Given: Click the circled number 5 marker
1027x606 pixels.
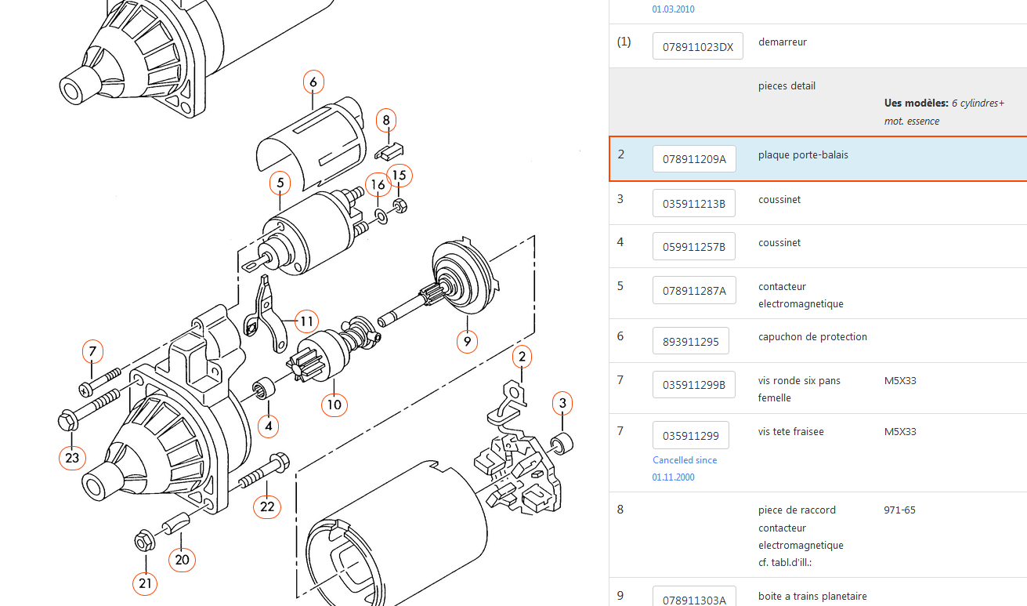Looking at the screenshot, I should tap(280, 183).
